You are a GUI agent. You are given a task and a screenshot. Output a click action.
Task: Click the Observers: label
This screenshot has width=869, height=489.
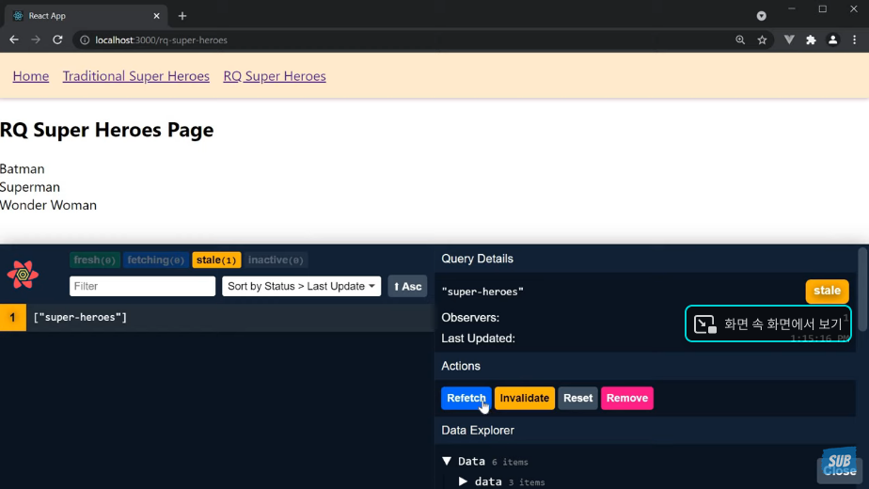click(470, 318)
